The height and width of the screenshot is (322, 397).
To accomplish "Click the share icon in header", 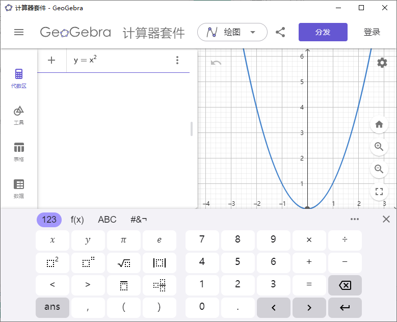I will 280,32.
